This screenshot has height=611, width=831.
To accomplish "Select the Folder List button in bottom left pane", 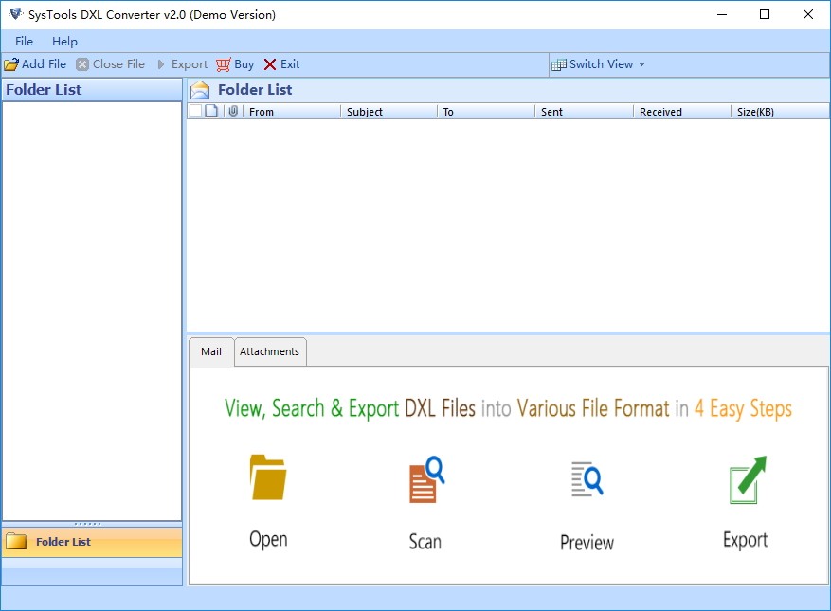I will click(x=92, y=542).
